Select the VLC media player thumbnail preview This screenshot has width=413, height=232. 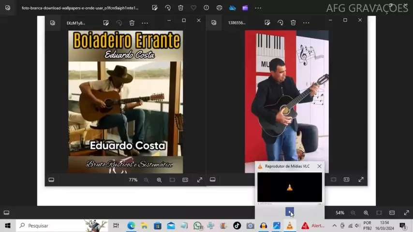[x=290, y=187]
